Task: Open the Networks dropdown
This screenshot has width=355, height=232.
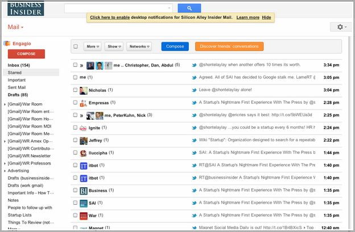Action: click(139, 47)
